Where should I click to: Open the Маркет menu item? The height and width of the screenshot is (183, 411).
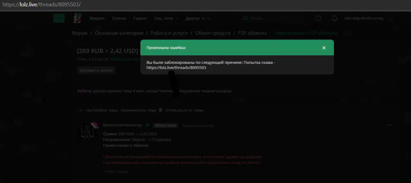(x=97, y=18)
